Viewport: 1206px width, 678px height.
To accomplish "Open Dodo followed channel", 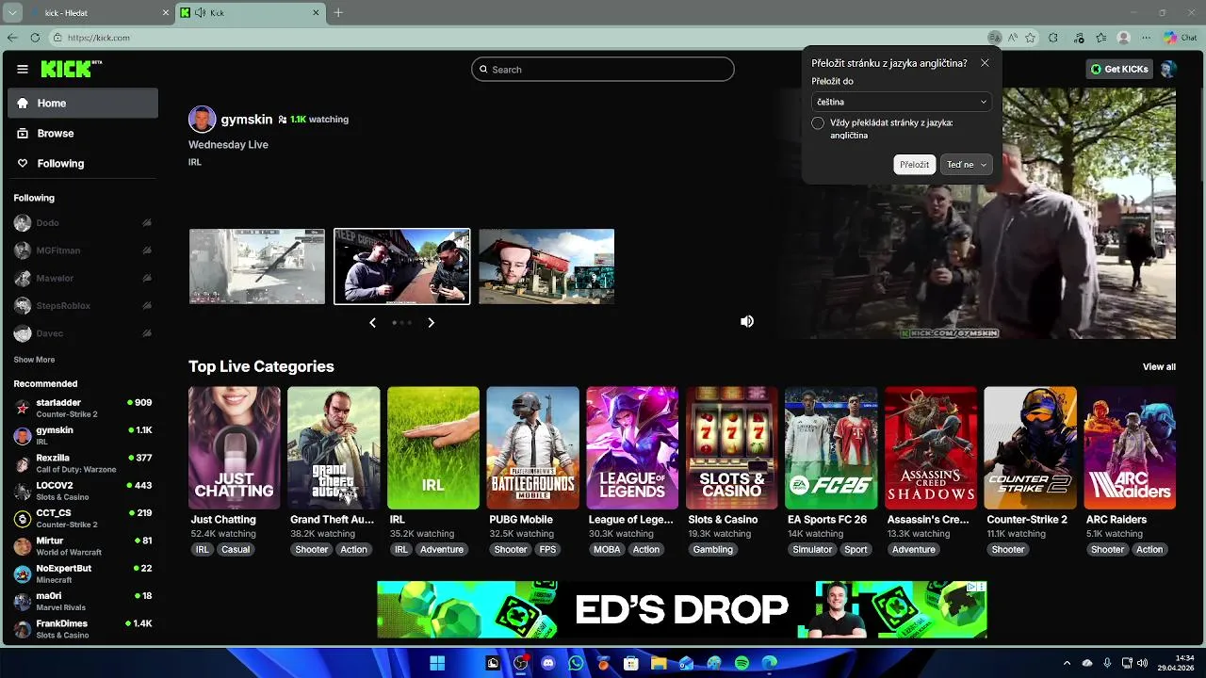I will click(x=83, y=223).
